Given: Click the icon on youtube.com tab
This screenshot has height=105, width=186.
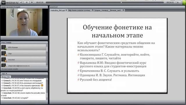Looking at the screenshot, I should tap(93, 10).
